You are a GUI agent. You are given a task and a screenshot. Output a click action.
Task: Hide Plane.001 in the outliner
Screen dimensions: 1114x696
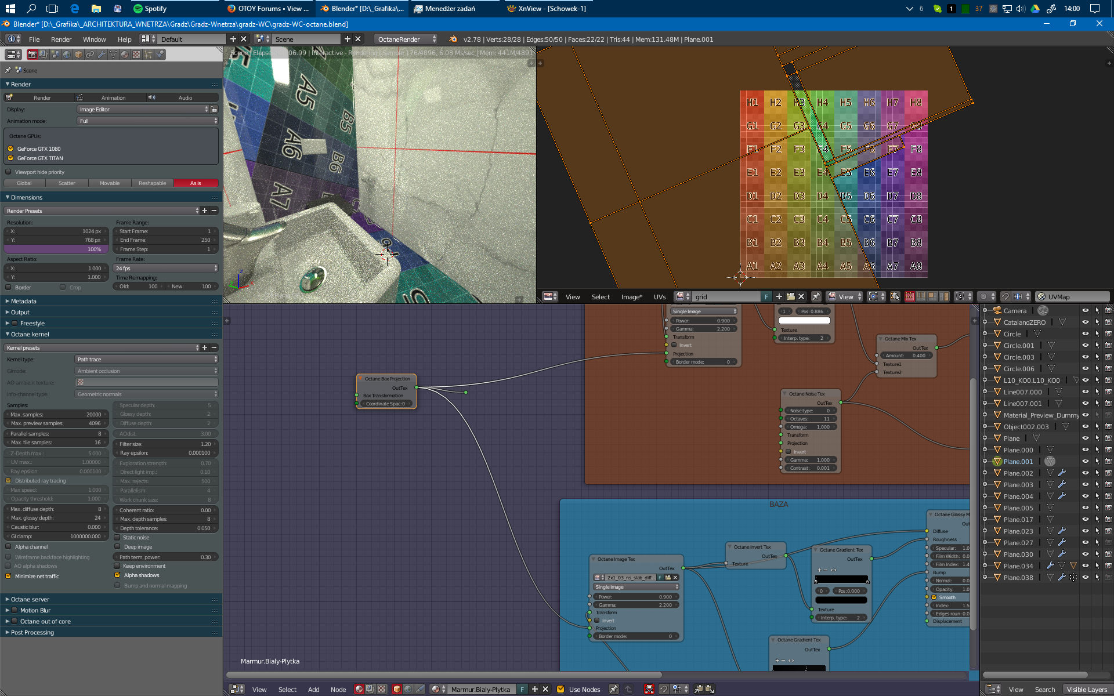click(x=1085, y=462)
